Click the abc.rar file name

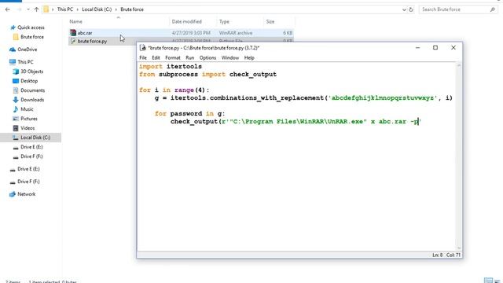click(85, 33)
